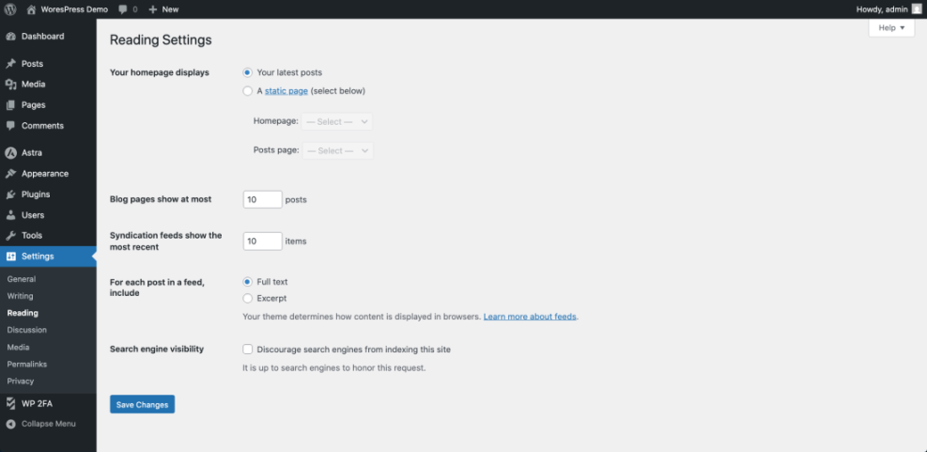Image resolution: width=927 pixels, height=452 pixels.
Task: Click the admin avatar icon
Action: coord(917,8)
